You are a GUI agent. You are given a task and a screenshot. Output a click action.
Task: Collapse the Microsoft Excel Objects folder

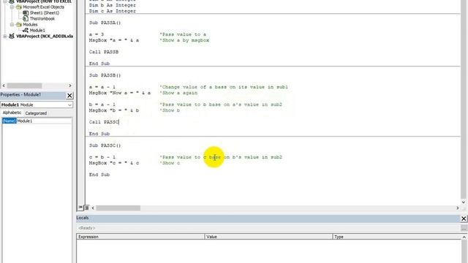12,7
